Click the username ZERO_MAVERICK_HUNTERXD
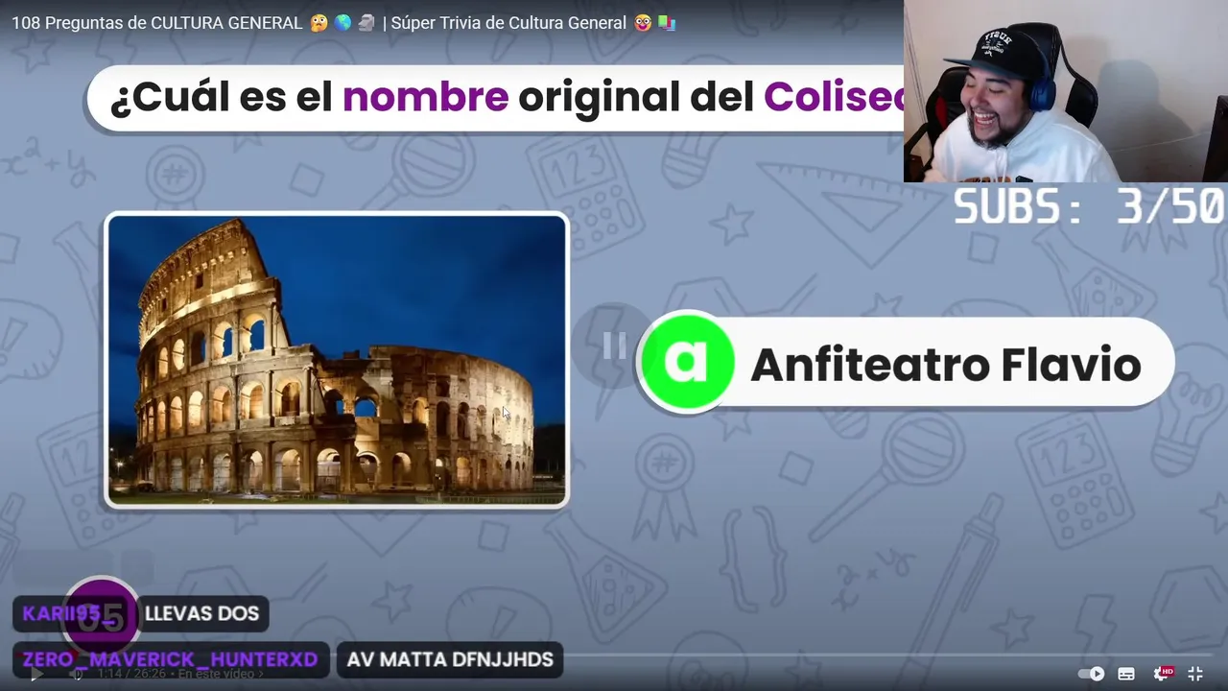 (x=170, y=659)
